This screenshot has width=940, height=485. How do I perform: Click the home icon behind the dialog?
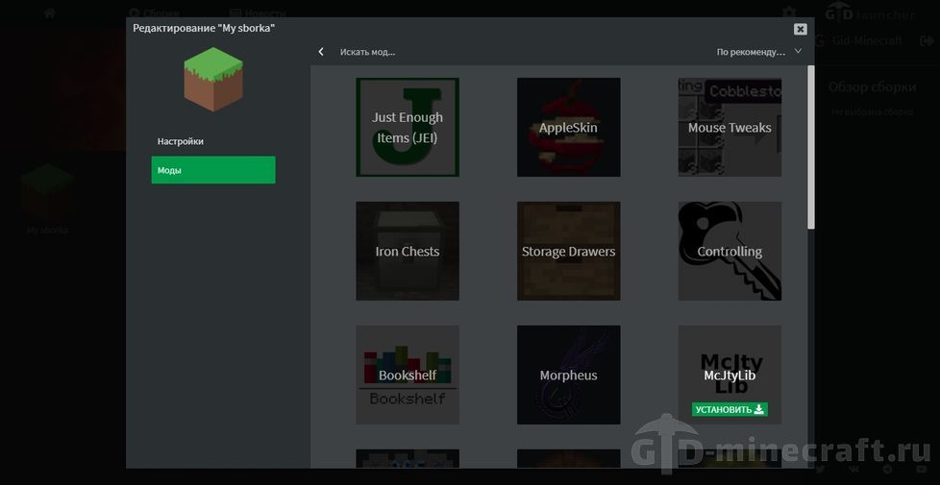click(50, 12)
